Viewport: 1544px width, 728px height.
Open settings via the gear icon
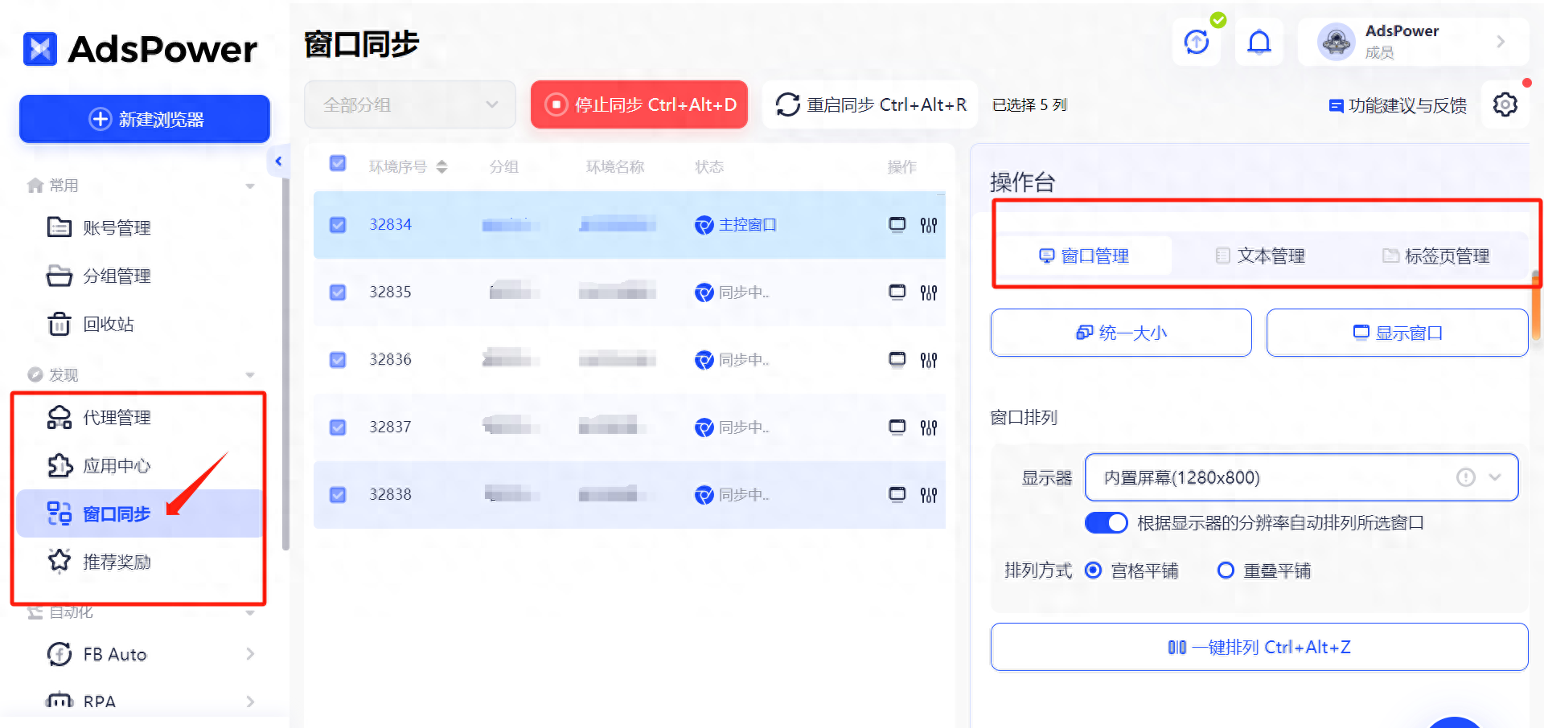pos(1505,104)
